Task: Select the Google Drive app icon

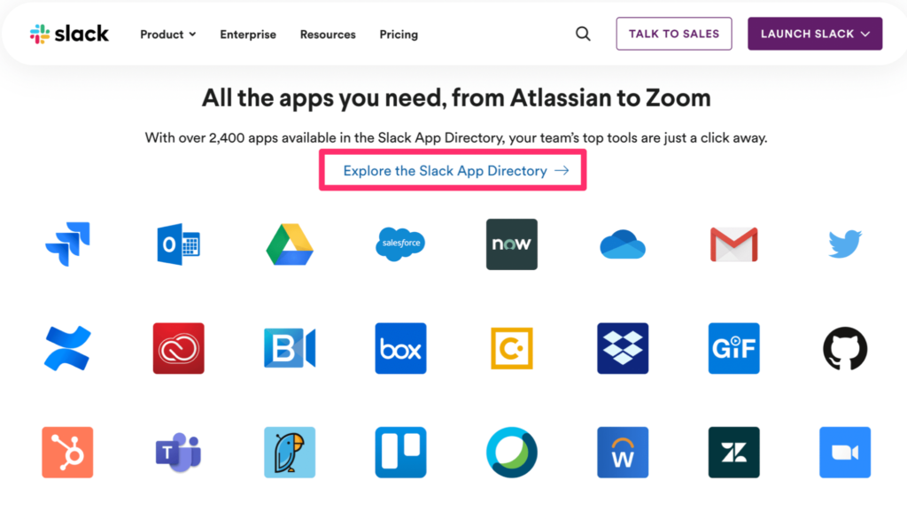Action: [290, 244]
